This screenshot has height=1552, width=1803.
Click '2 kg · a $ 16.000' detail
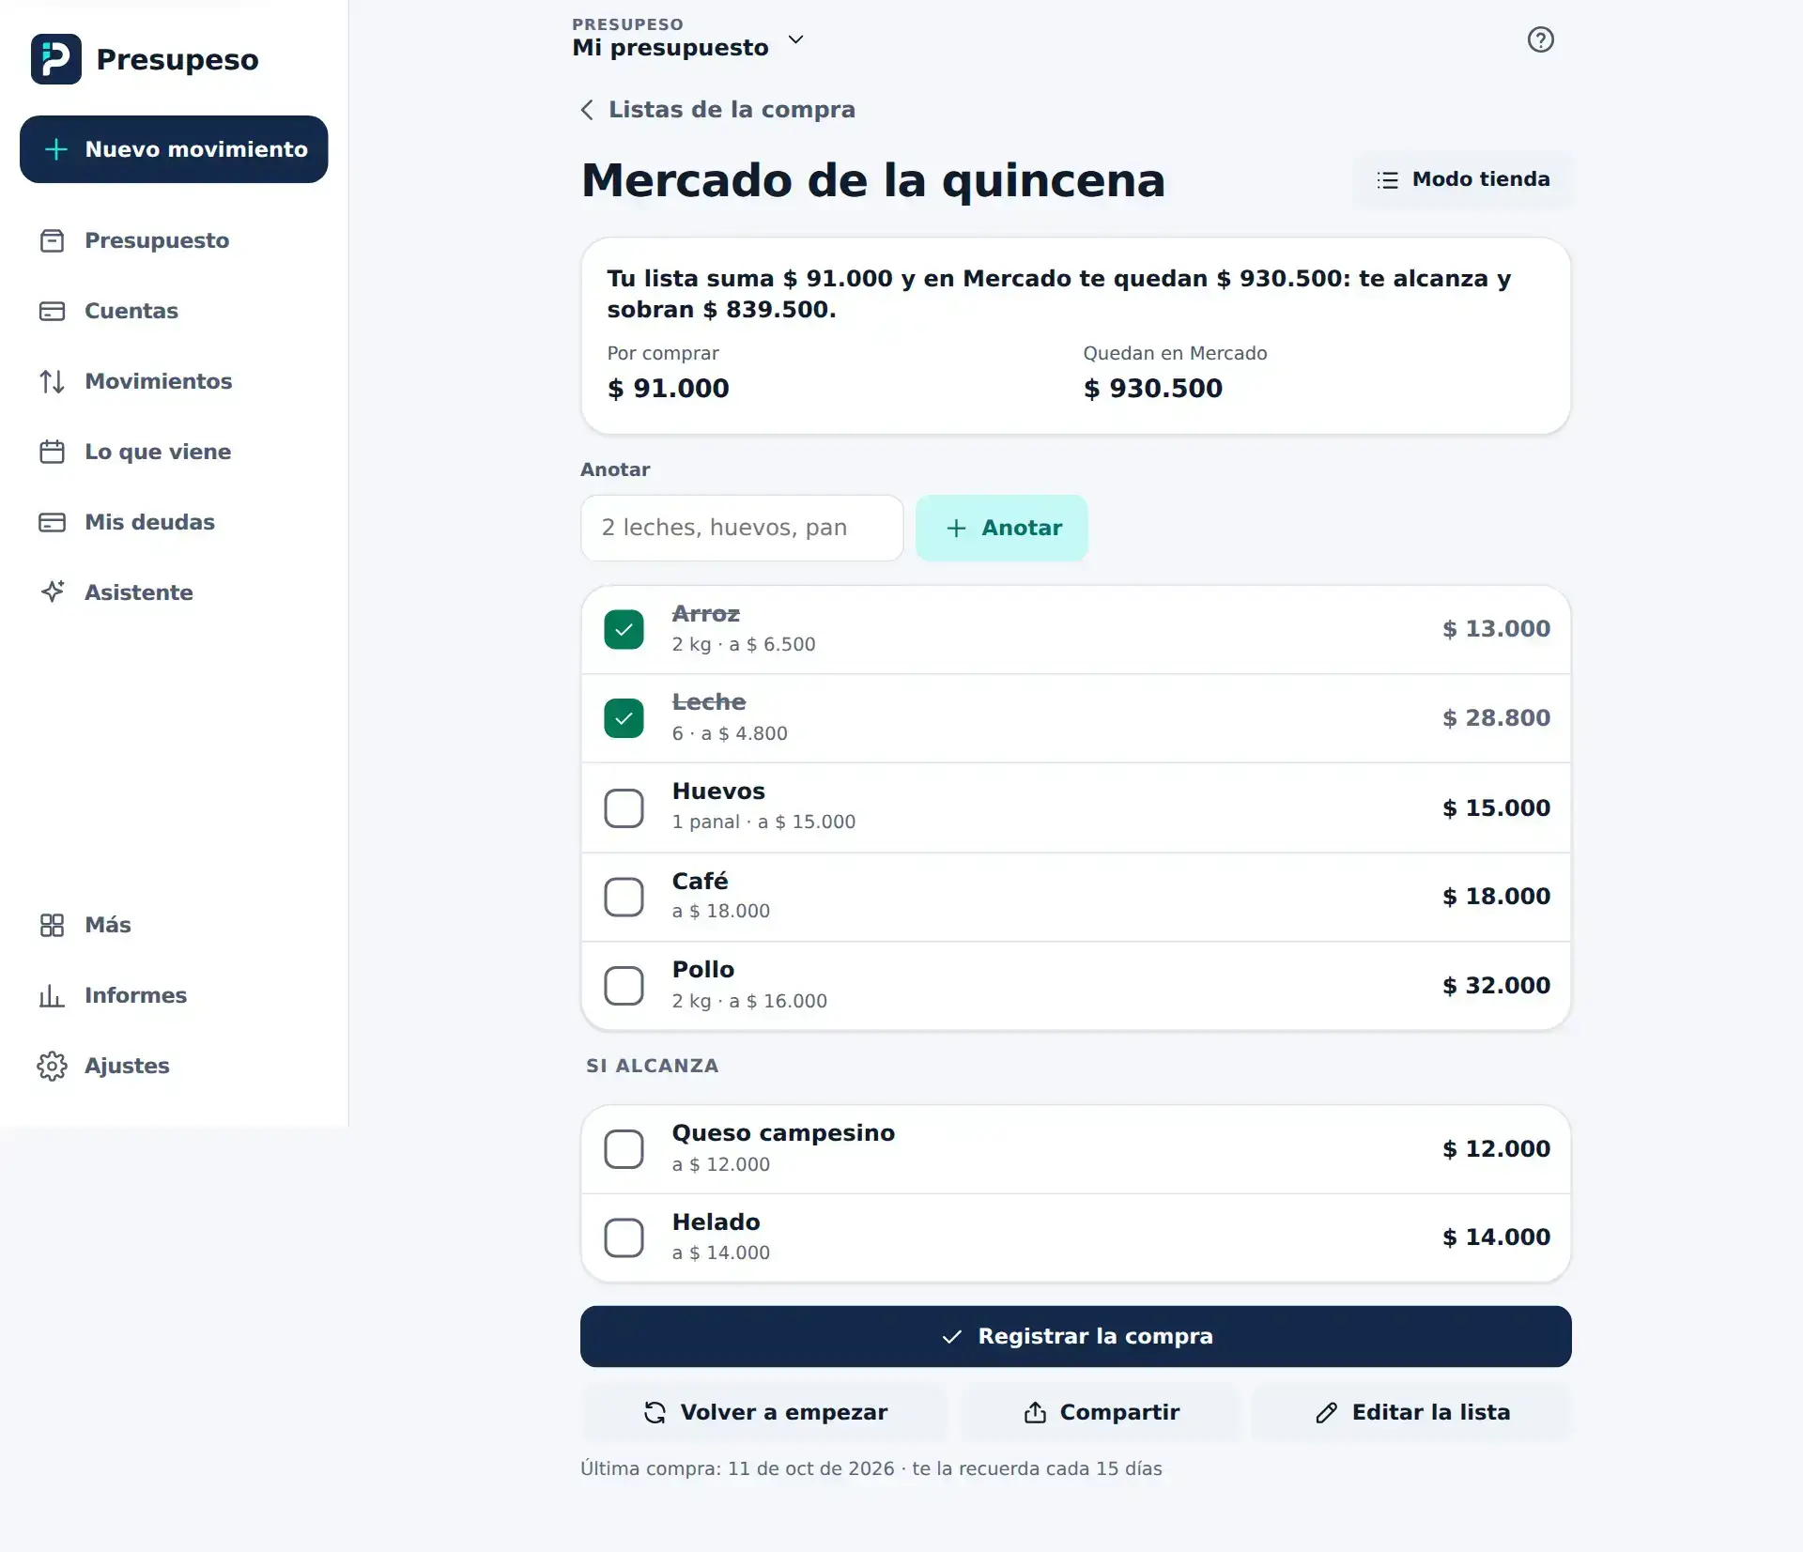click(749, 1002)
